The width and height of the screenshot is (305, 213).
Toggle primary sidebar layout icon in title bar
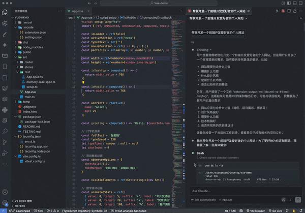coord(289,3)
